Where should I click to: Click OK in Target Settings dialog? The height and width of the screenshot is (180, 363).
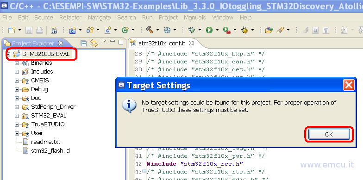pos(329,134)
